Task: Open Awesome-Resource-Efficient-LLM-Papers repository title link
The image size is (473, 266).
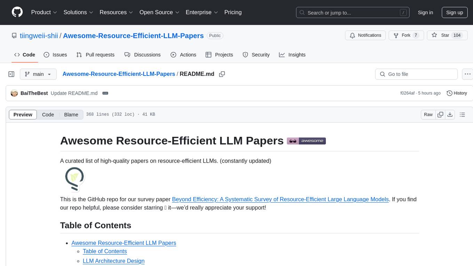Action: pyautogui.click(x=133, y=36)
